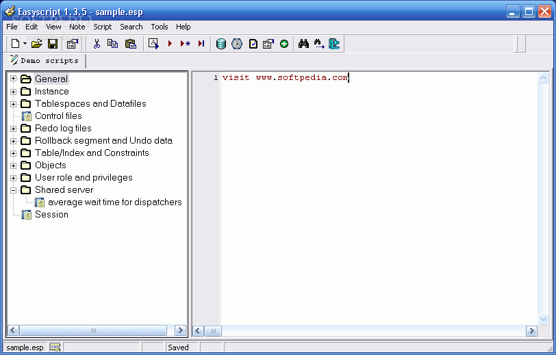The image size is (556, 355).
Task: Select average wait time for dispatchers script
Action: click(x=115, y=202)
